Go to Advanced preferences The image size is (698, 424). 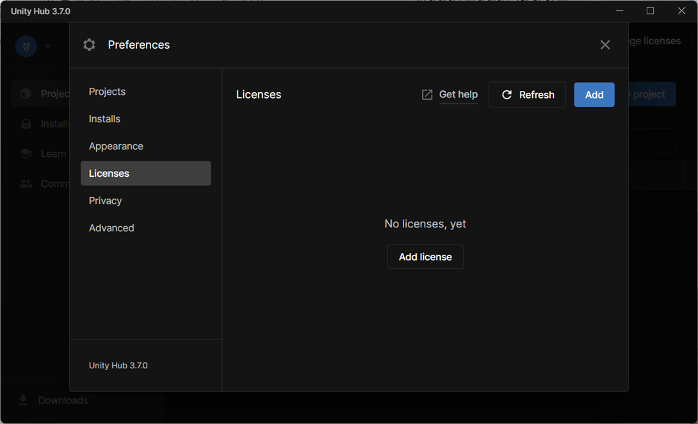(145, 228)
